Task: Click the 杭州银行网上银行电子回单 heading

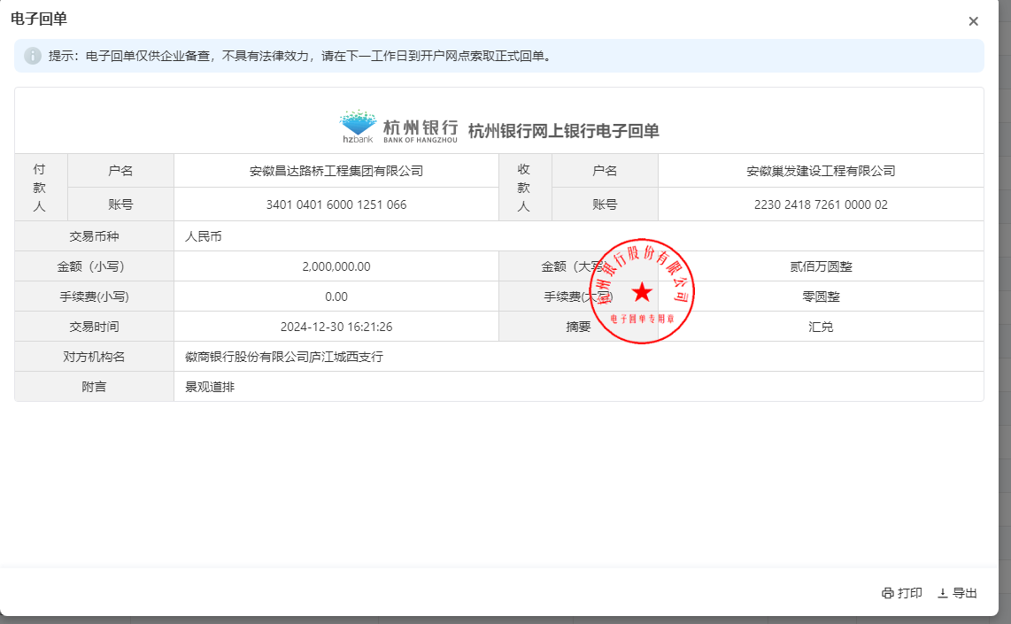Action: [x=563, y=131]
